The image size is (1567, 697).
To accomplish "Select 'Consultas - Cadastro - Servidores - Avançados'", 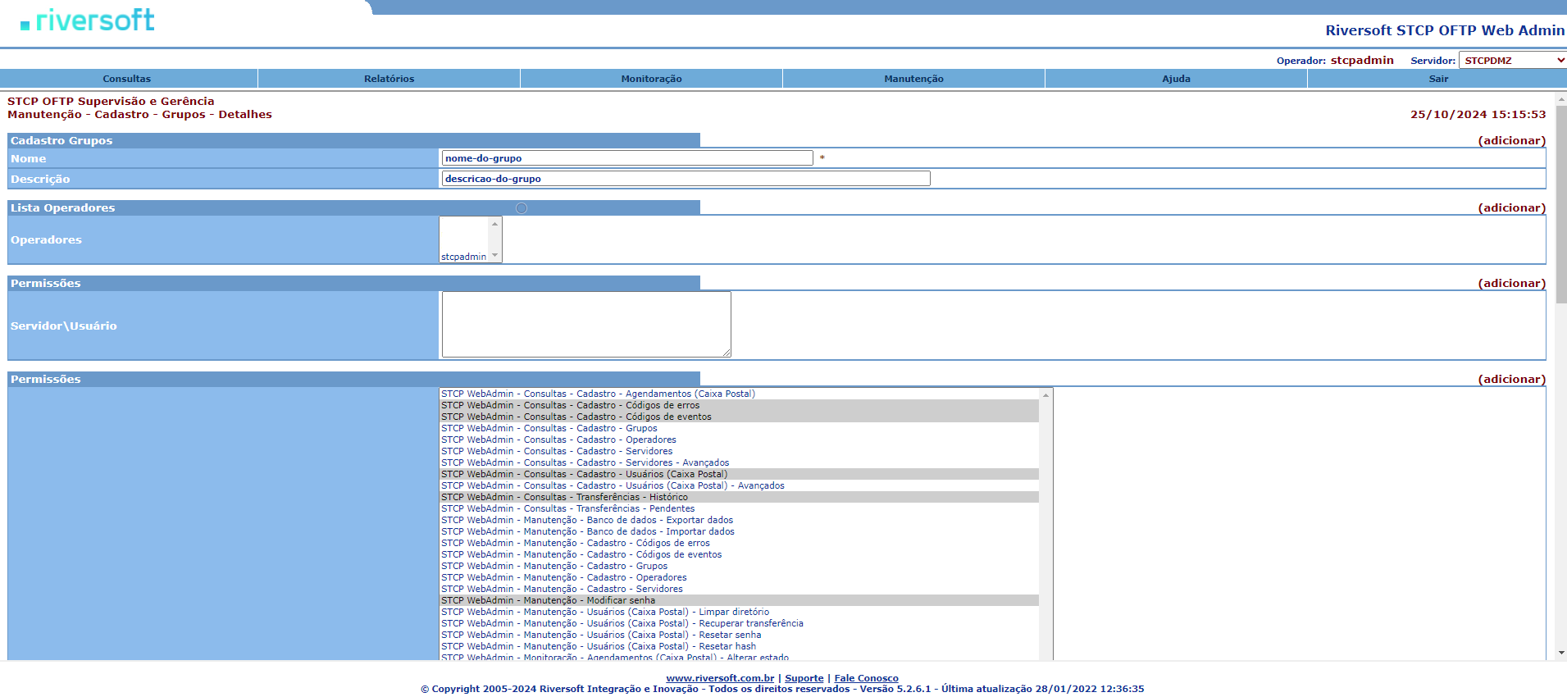I will click(740, 462).
